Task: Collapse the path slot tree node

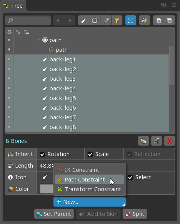Action: (x=38, y=40)
